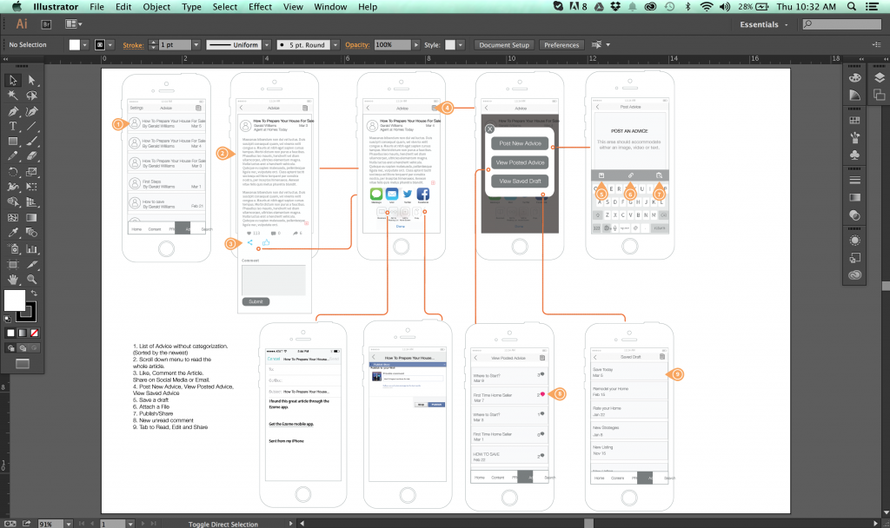Open the stroke weight dropdown arrow
This screenshot has width=890, height=528.
coord(196,45)
